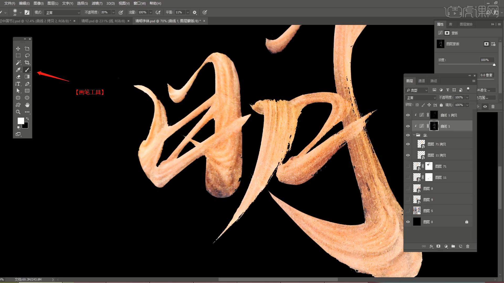
Task: Click the add layer mask icon
Action: tap(438, 246)
